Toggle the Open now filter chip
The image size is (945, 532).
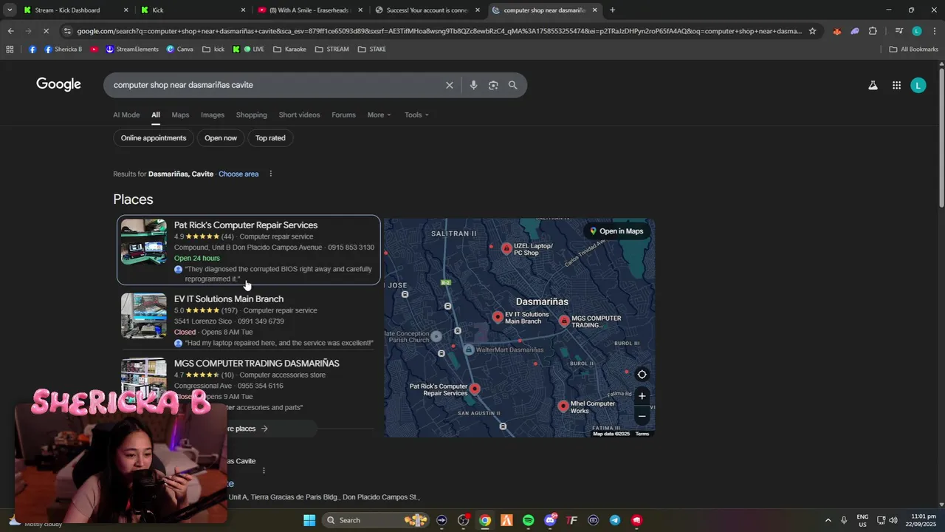pos(221,138)
